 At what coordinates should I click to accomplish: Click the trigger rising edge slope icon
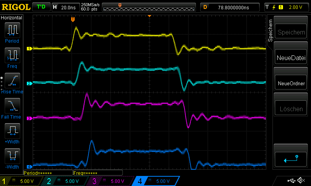point(274,7)
